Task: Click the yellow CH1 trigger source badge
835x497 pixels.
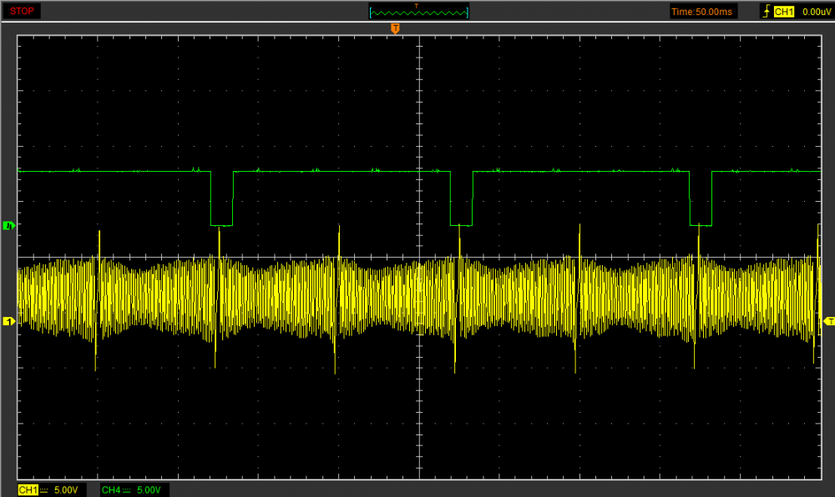Action: click(x=783, y=12)
